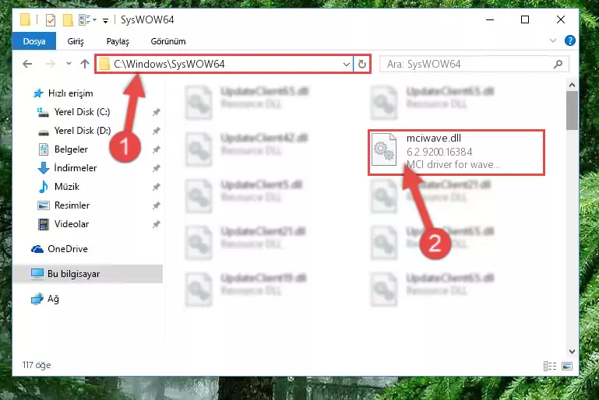Switch to the Paylaş ribbon tab
This screenshot has width=599, height=400.
tap(118, 41)
